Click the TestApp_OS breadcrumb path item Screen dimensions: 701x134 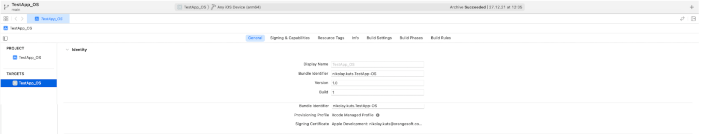coord(21,28)
